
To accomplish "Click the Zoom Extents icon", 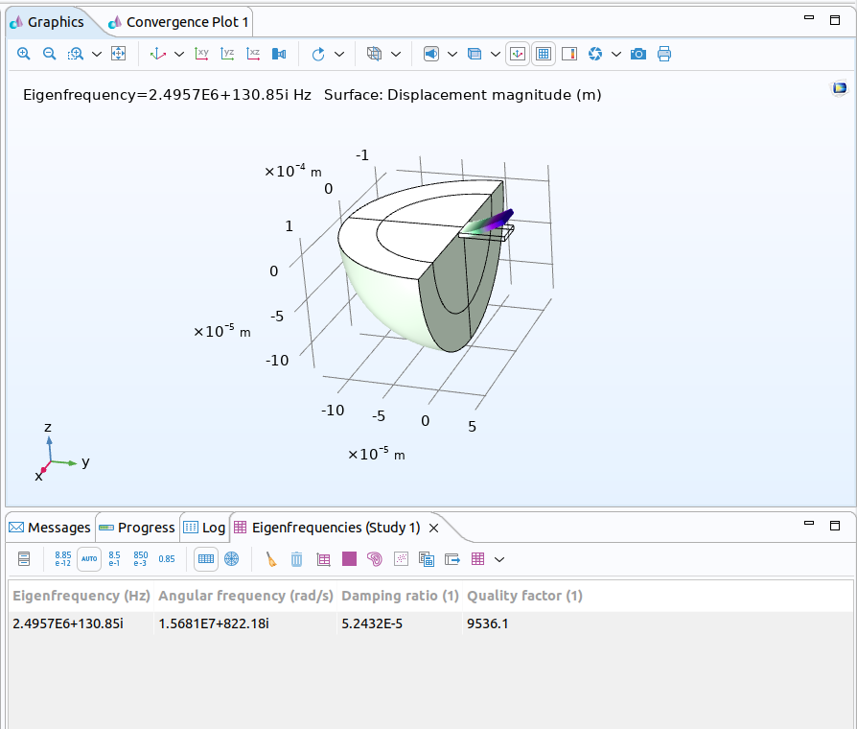I will (x=119, y=54).
